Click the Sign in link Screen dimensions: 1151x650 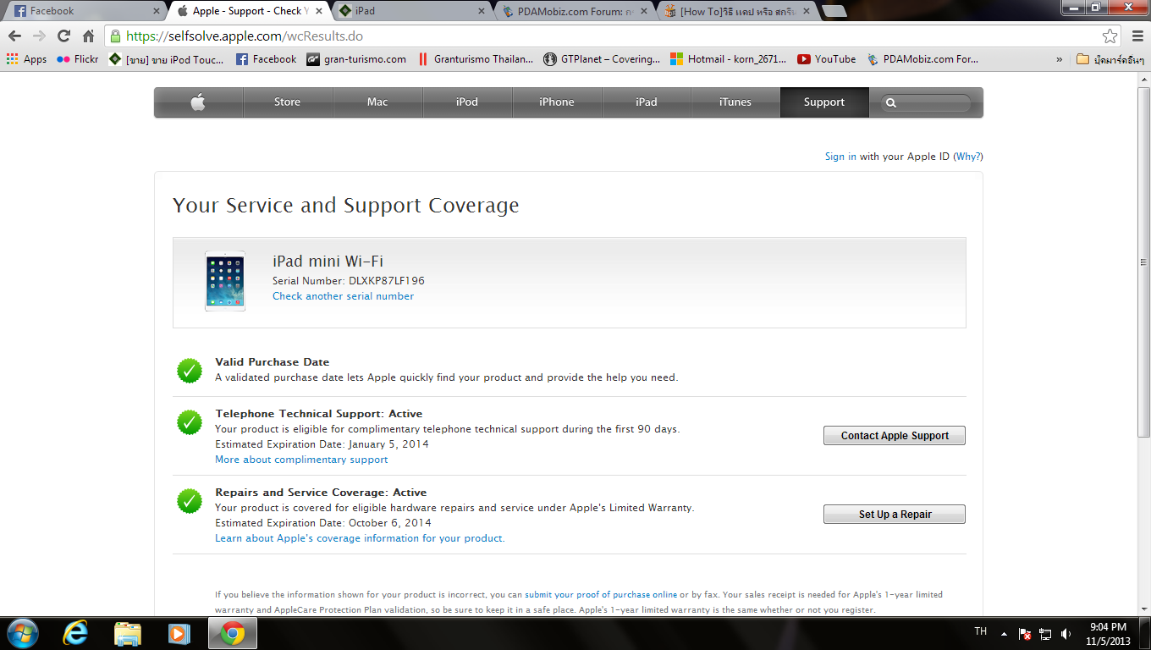840,157
